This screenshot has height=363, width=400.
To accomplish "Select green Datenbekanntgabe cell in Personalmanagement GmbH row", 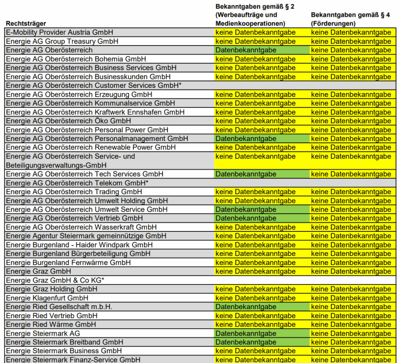I will click(x=262, y=139).
